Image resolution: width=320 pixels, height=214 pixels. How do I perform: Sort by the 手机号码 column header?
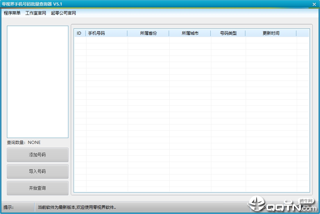pos(107,33)
